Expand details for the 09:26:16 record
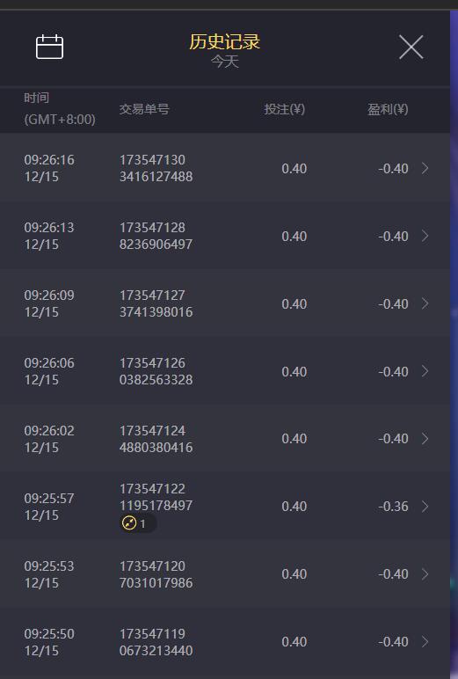The width and height of the screenshot is (458, 679). 425,168
